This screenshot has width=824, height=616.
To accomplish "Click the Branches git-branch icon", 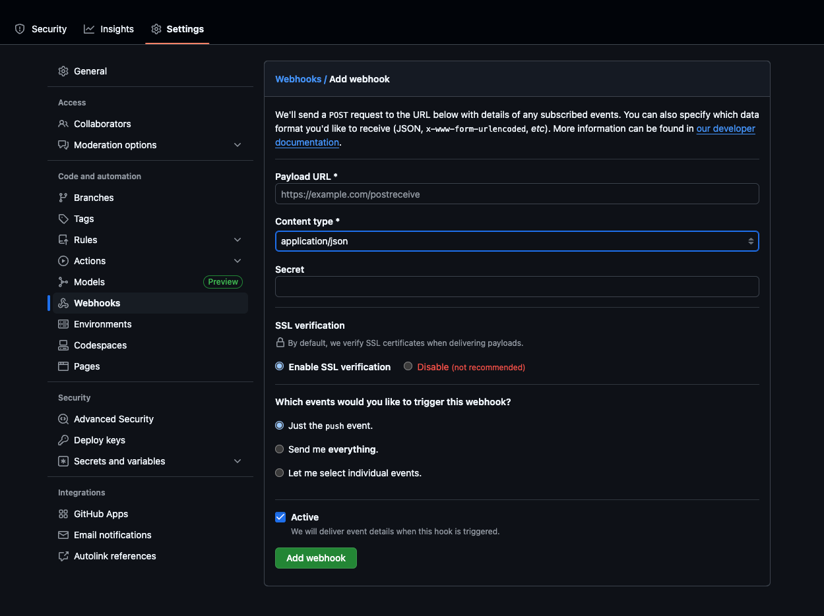I will (63, 198).
